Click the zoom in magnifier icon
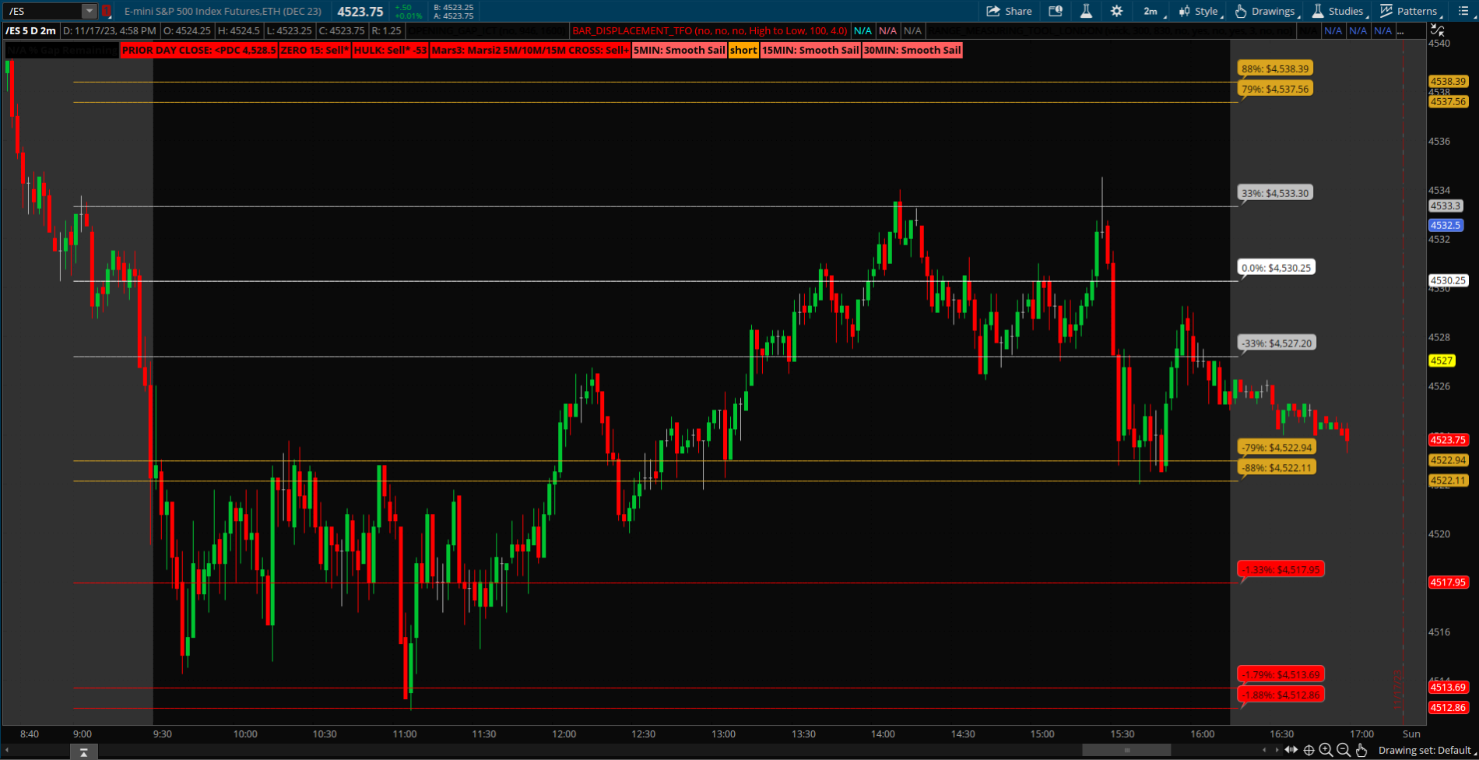The width and height of the screenshot is (1479, 760). (1326, 750)
